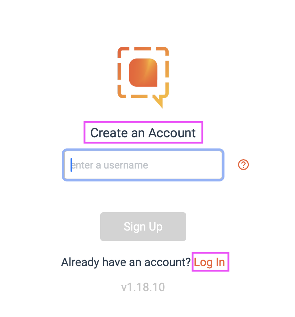295x317 pixels.
Task: Click the version number at the bottom
Action: click(143, 287)
